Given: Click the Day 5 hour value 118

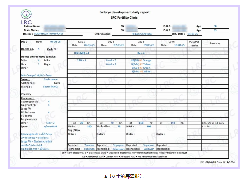Looking at the screenshot, I should tap(141, 123).
